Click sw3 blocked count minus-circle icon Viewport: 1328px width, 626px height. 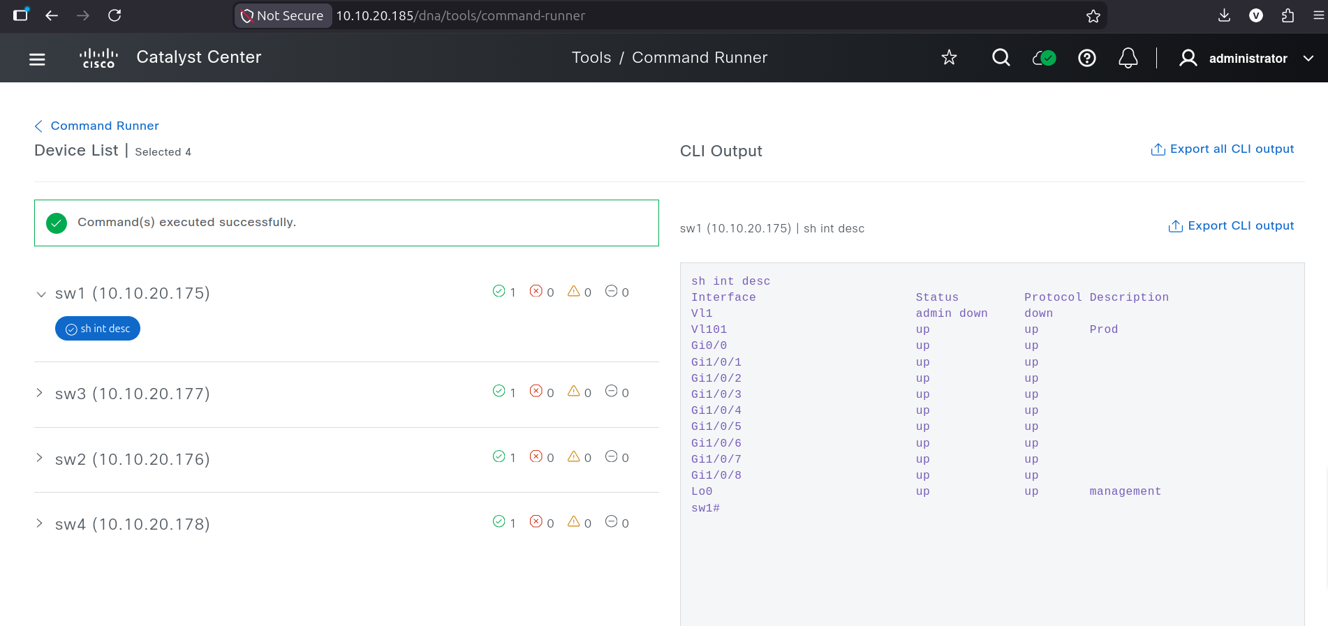tap(612, 391)
